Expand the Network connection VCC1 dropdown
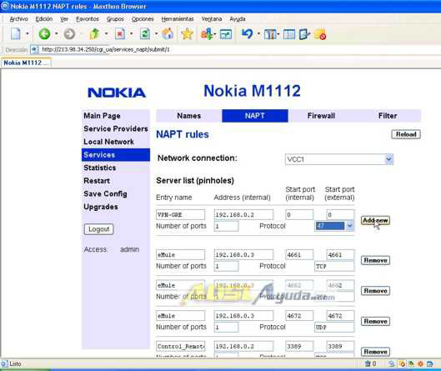This screenshot has width=441, height=371. pyautogui.click(x=389, y=159)
